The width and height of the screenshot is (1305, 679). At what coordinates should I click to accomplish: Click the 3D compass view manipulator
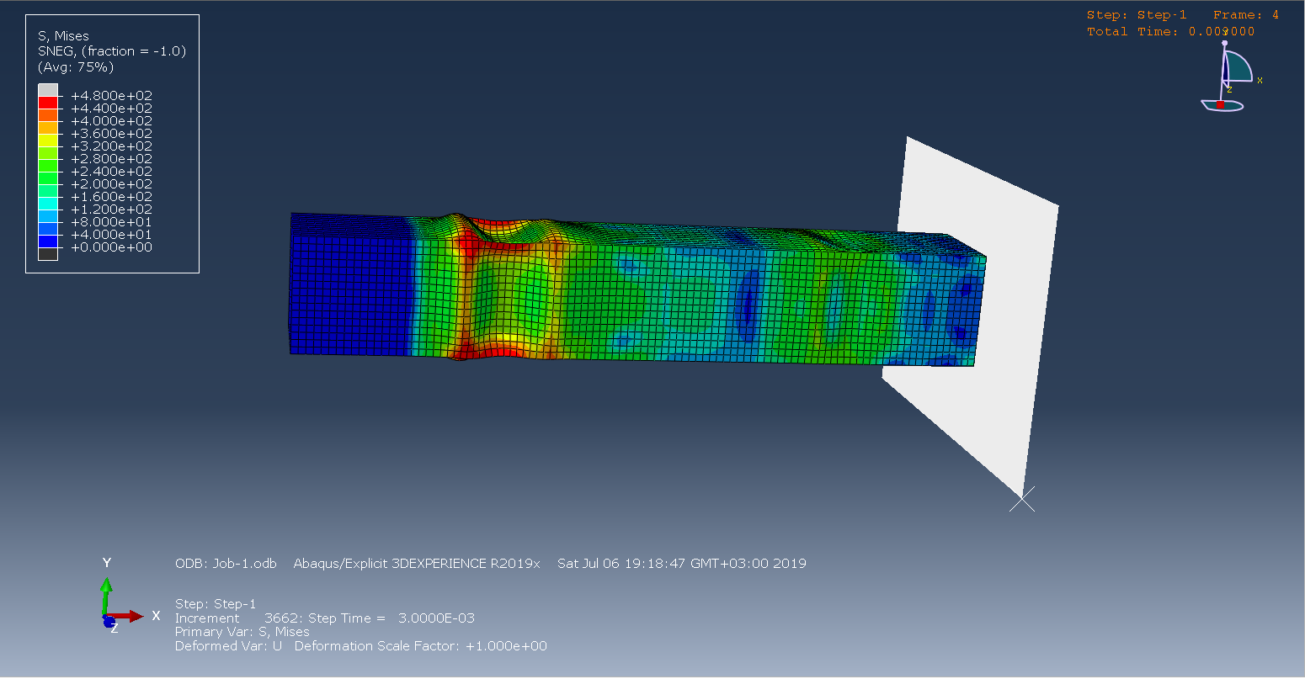coord(1228,77)
